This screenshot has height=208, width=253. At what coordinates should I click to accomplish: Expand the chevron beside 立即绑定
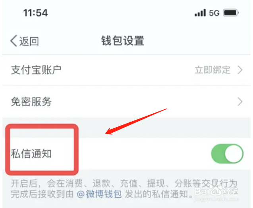(x=240, y=70)
